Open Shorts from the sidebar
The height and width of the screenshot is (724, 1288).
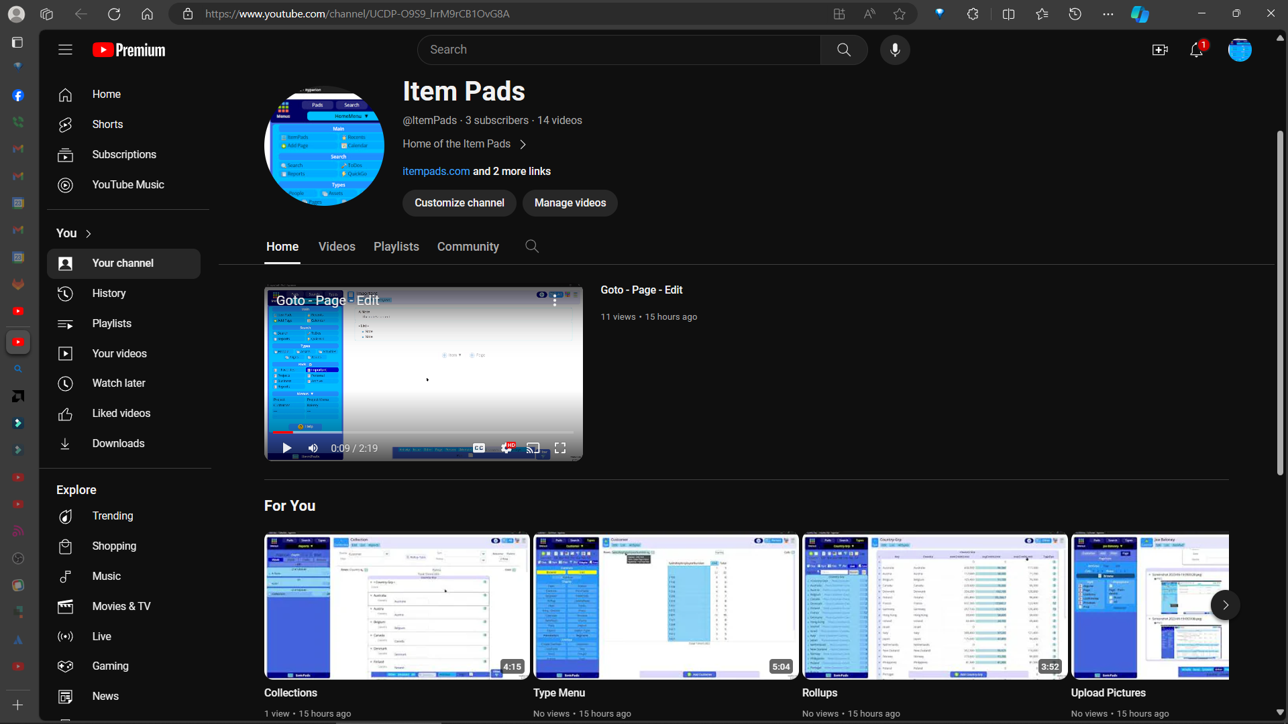123,125
